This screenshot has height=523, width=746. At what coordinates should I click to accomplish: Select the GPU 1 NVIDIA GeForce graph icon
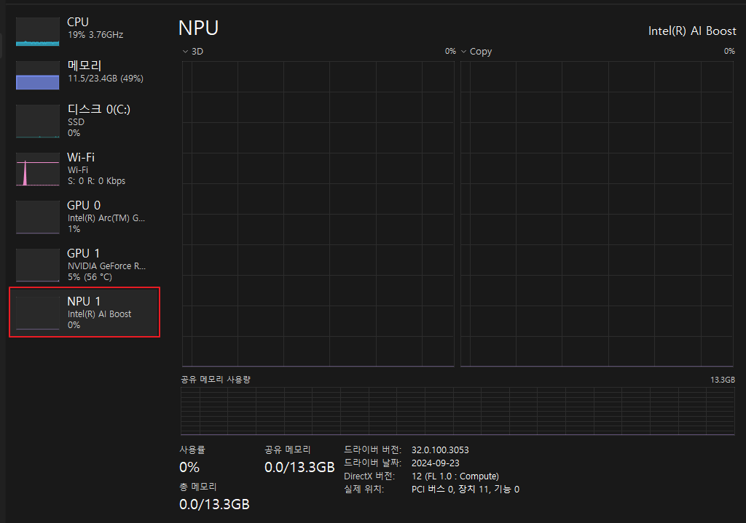[x=37, y=265]
